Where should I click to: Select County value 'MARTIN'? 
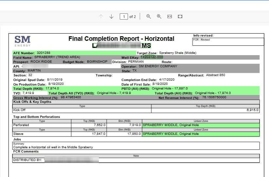tap(34, 71)
